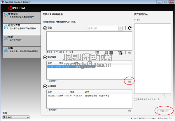Screen dimensions: 175x121
Task: Remove all items from install list icon
Action: tap(163, 96)
